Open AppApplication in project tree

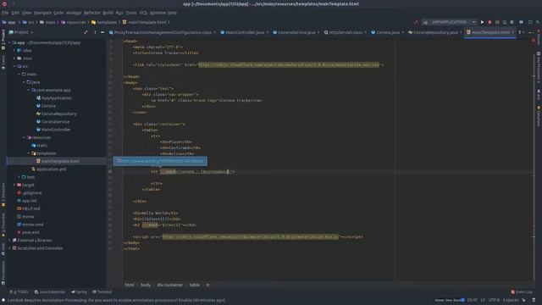click(57, 98)
